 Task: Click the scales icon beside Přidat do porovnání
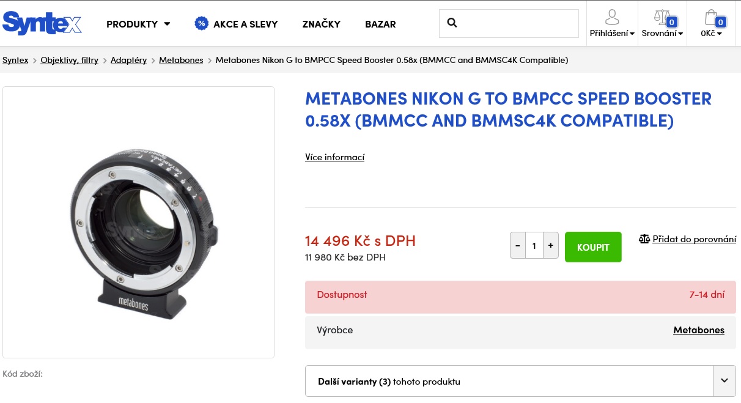click(644, 239)
